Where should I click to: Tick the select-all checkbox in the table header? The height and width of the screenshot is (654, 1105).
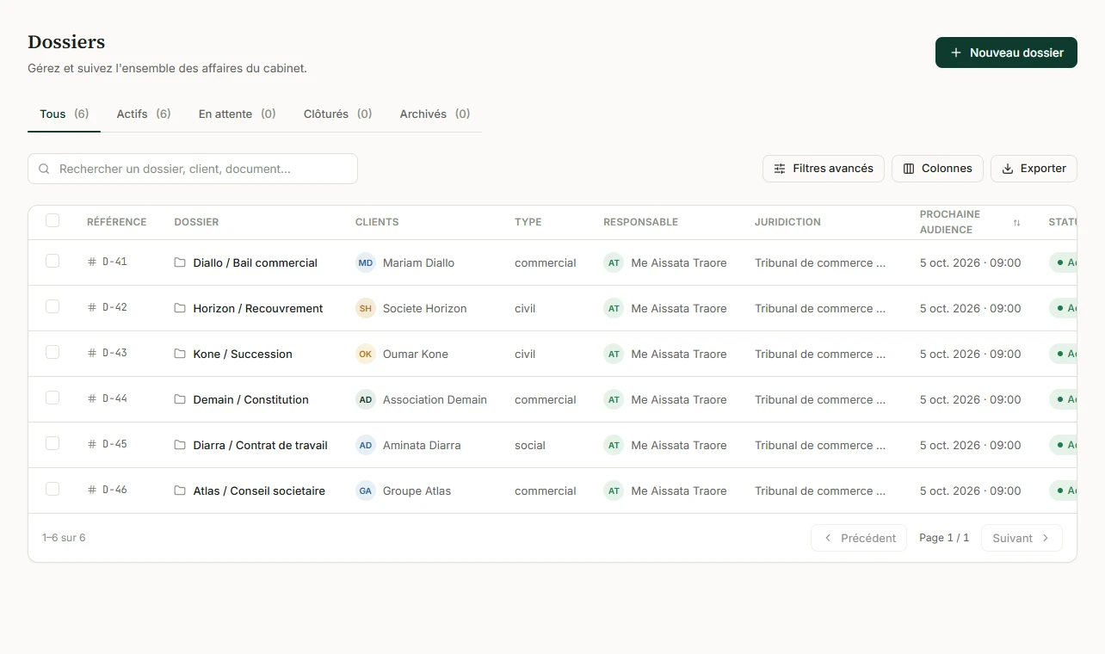coord(52,220)
